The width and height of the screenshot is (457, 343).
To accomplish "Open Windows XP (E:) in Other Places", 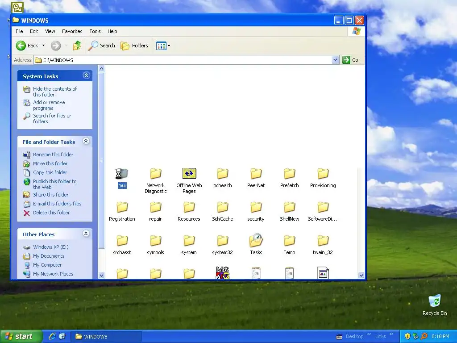I will (x=51, y=247).
